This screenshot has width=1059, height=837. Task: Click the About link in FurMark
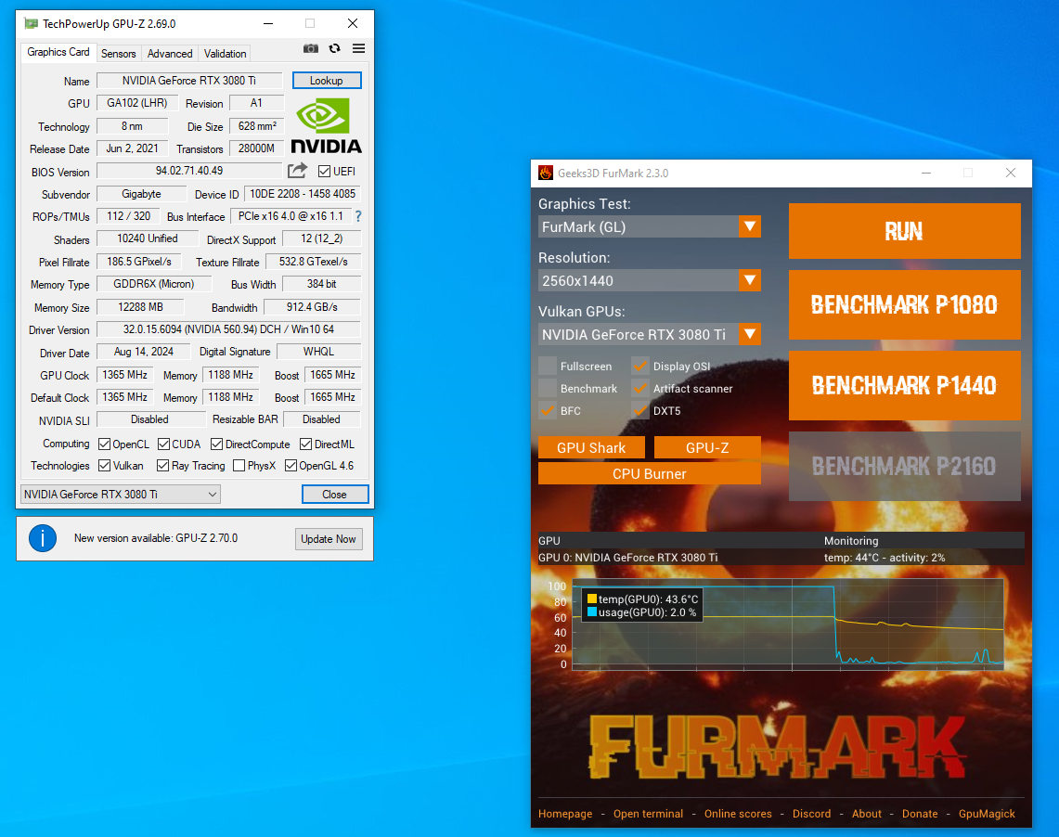pos(867,814)
